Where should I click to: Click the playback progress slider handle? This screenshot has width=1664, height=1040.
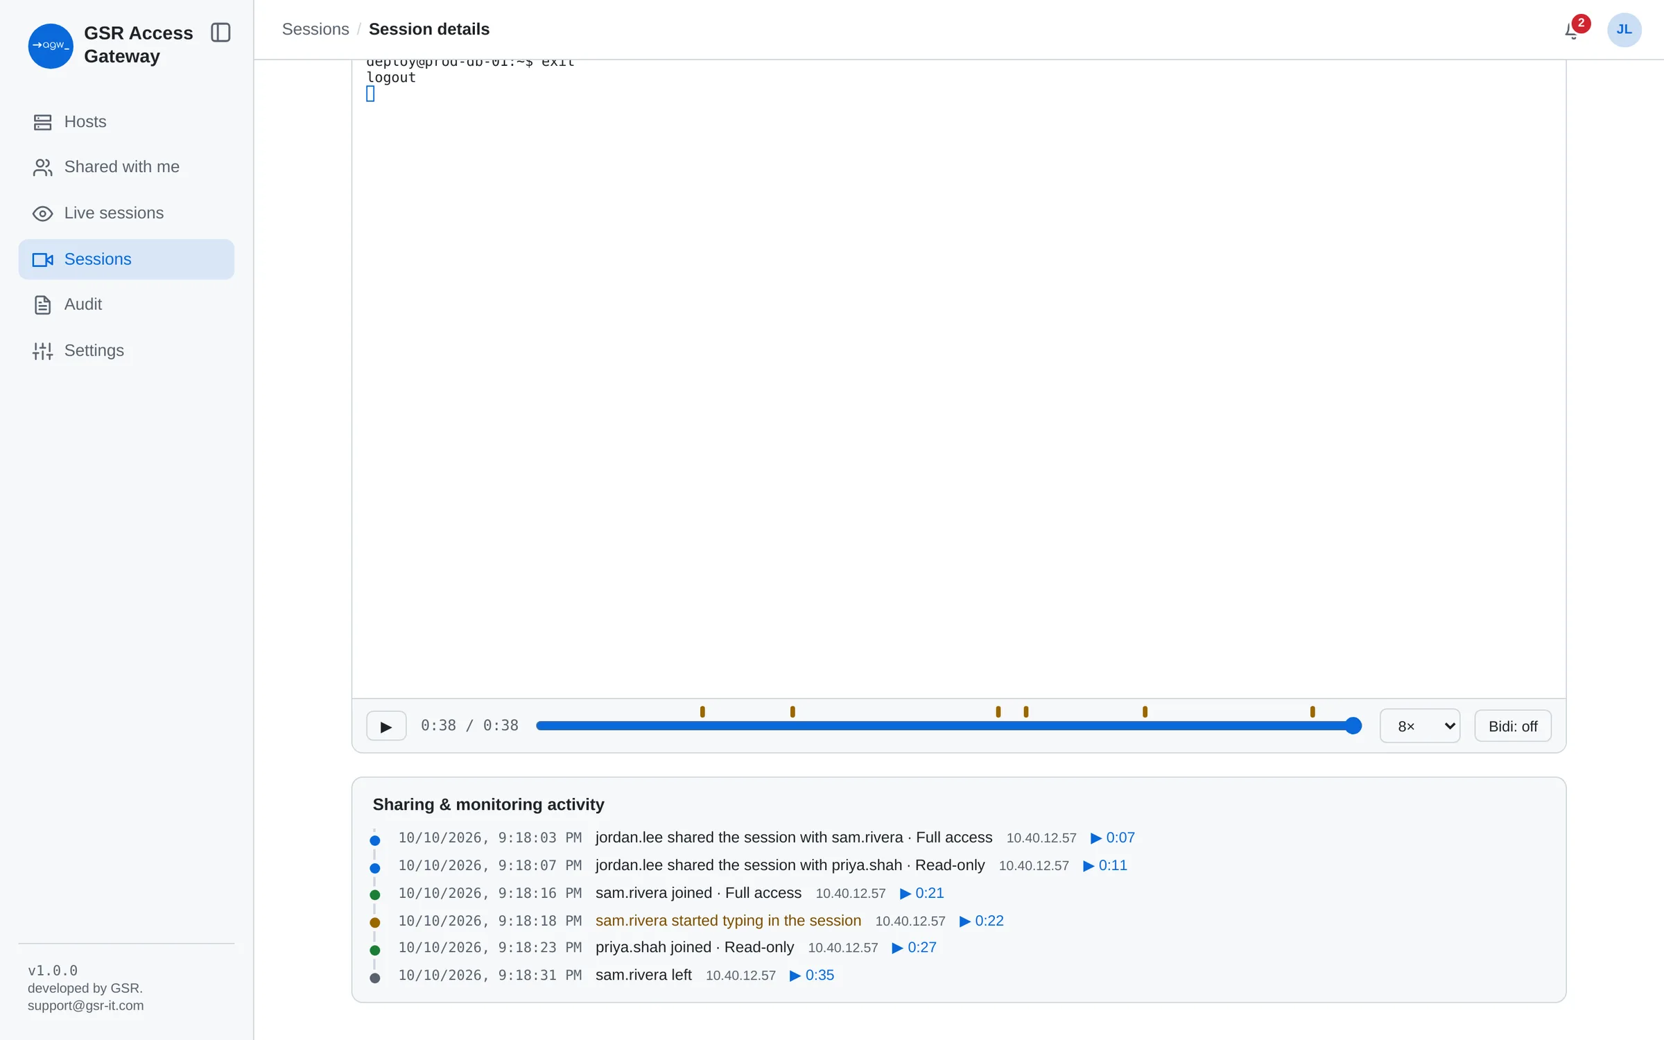click(1353, 726)
